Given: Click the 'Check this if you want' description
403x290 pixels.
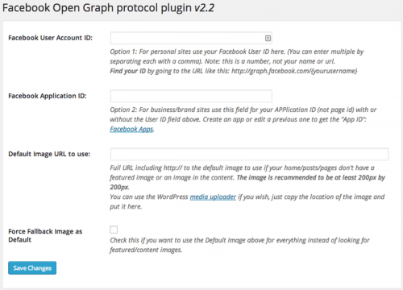Looking at the screenshot, I should (x=239, y=245).
